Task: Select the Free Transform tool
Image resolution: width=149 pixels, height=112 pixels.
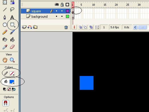Action: (5, 2)
